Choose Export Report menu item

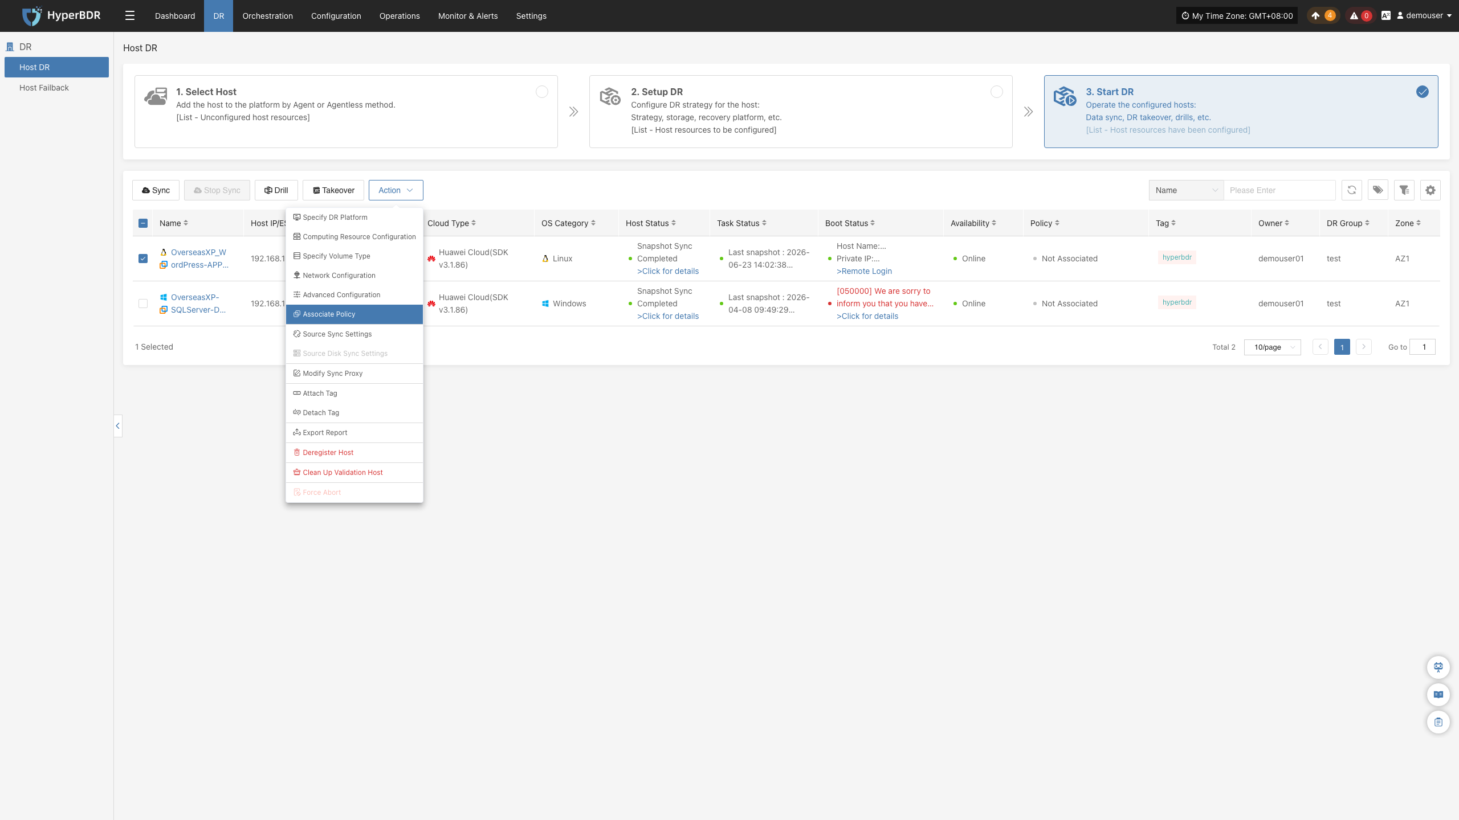point(354,433)
